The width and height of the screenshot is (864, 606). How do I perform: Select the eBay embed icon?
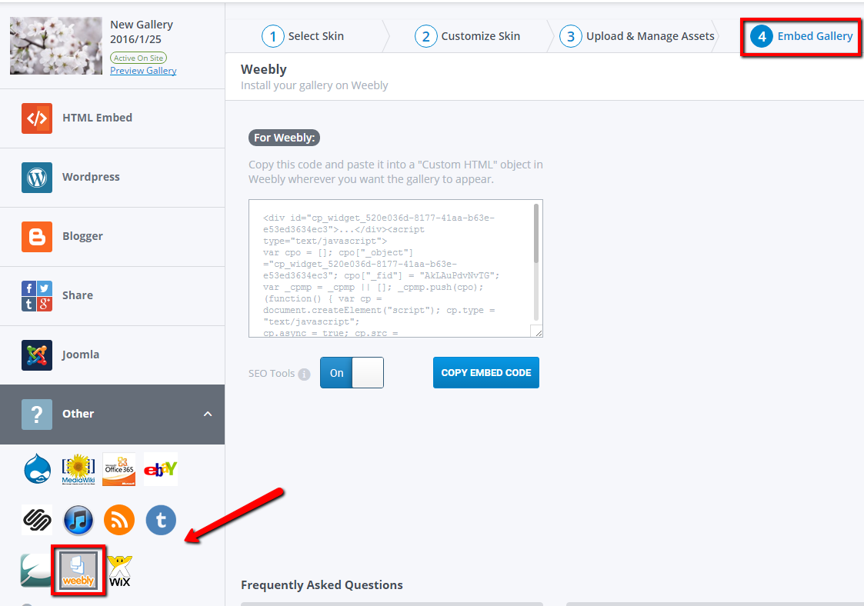tap(160, 468)
